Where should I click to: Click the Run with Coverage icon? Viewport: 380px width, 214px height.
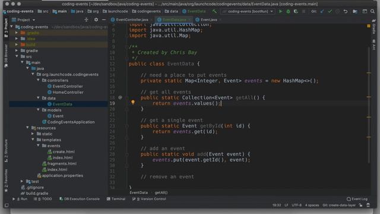click(x=296, y=11)
